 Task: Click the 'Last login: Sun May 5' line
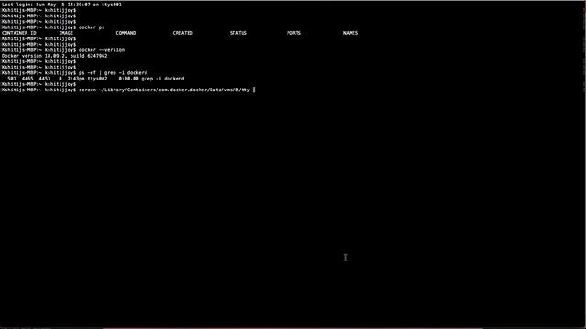[61, 5]
